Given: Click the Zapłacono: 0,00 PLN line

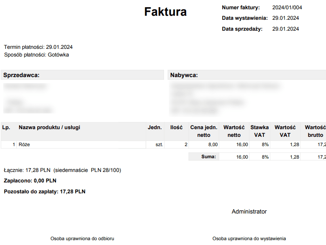Looking at the screenshot, I should point(30,181).
